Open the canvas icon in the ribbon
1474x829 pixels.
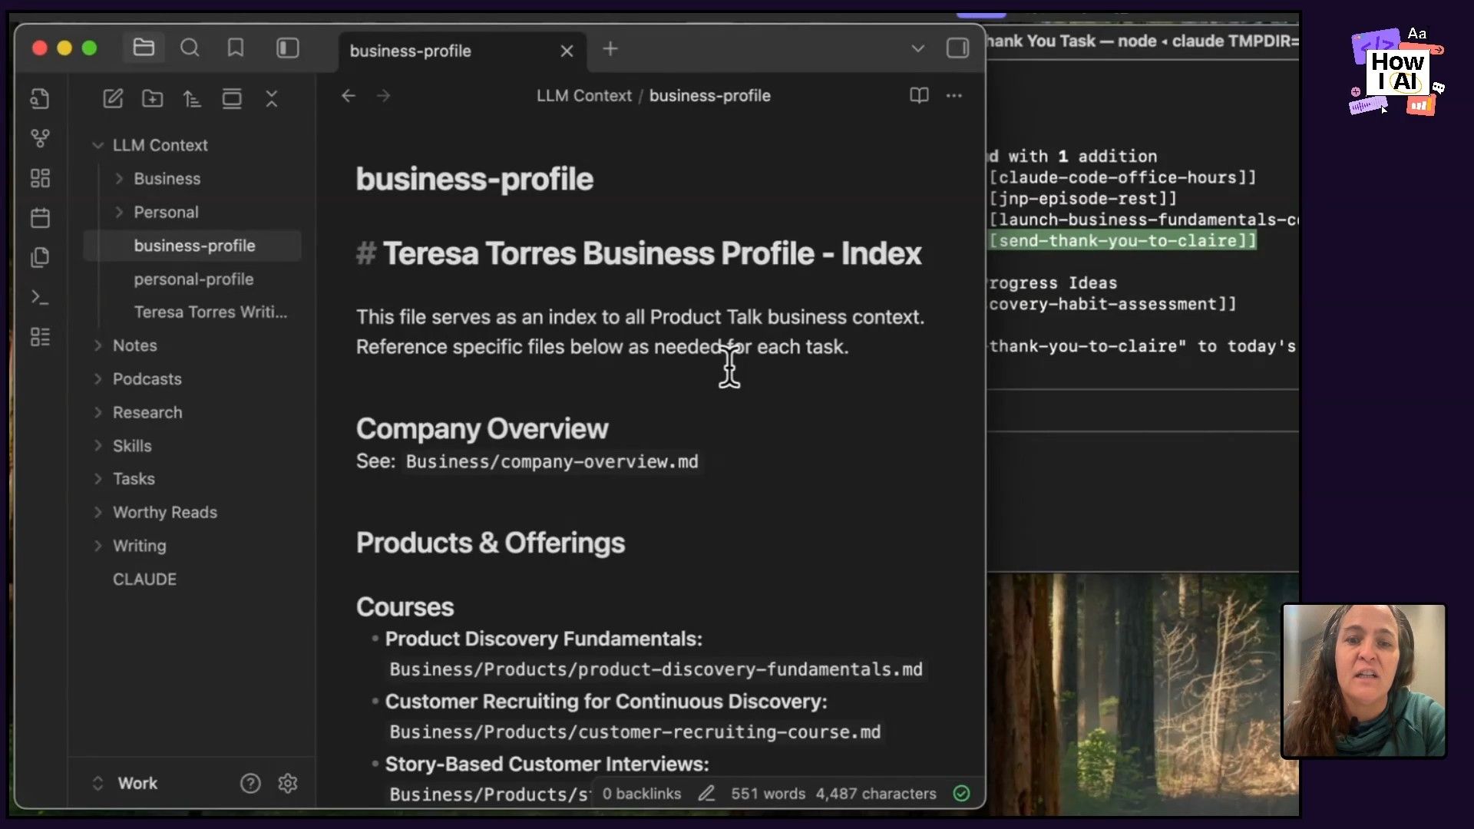click(x=40, y=178)
